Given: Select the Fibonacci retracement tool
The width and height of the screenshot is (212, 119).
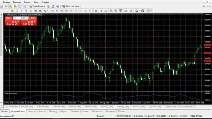Looking at the screenshot, I should [17, 11].
